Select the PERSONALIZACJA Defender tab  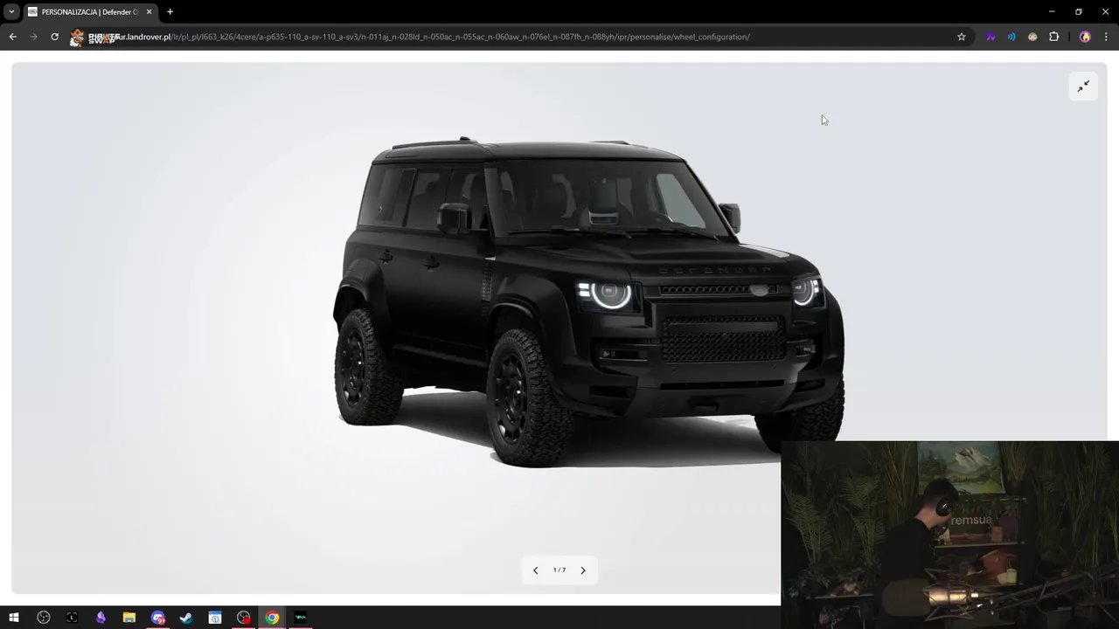(x=90, y=12)
